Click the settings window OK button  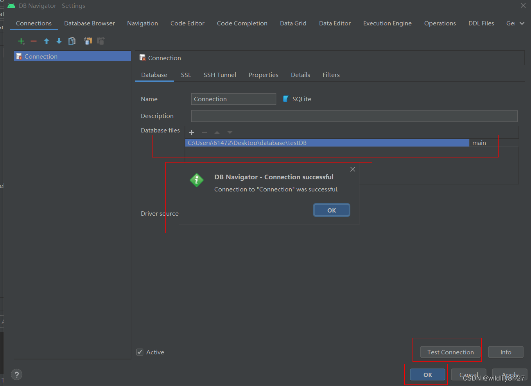pos(428,375)
